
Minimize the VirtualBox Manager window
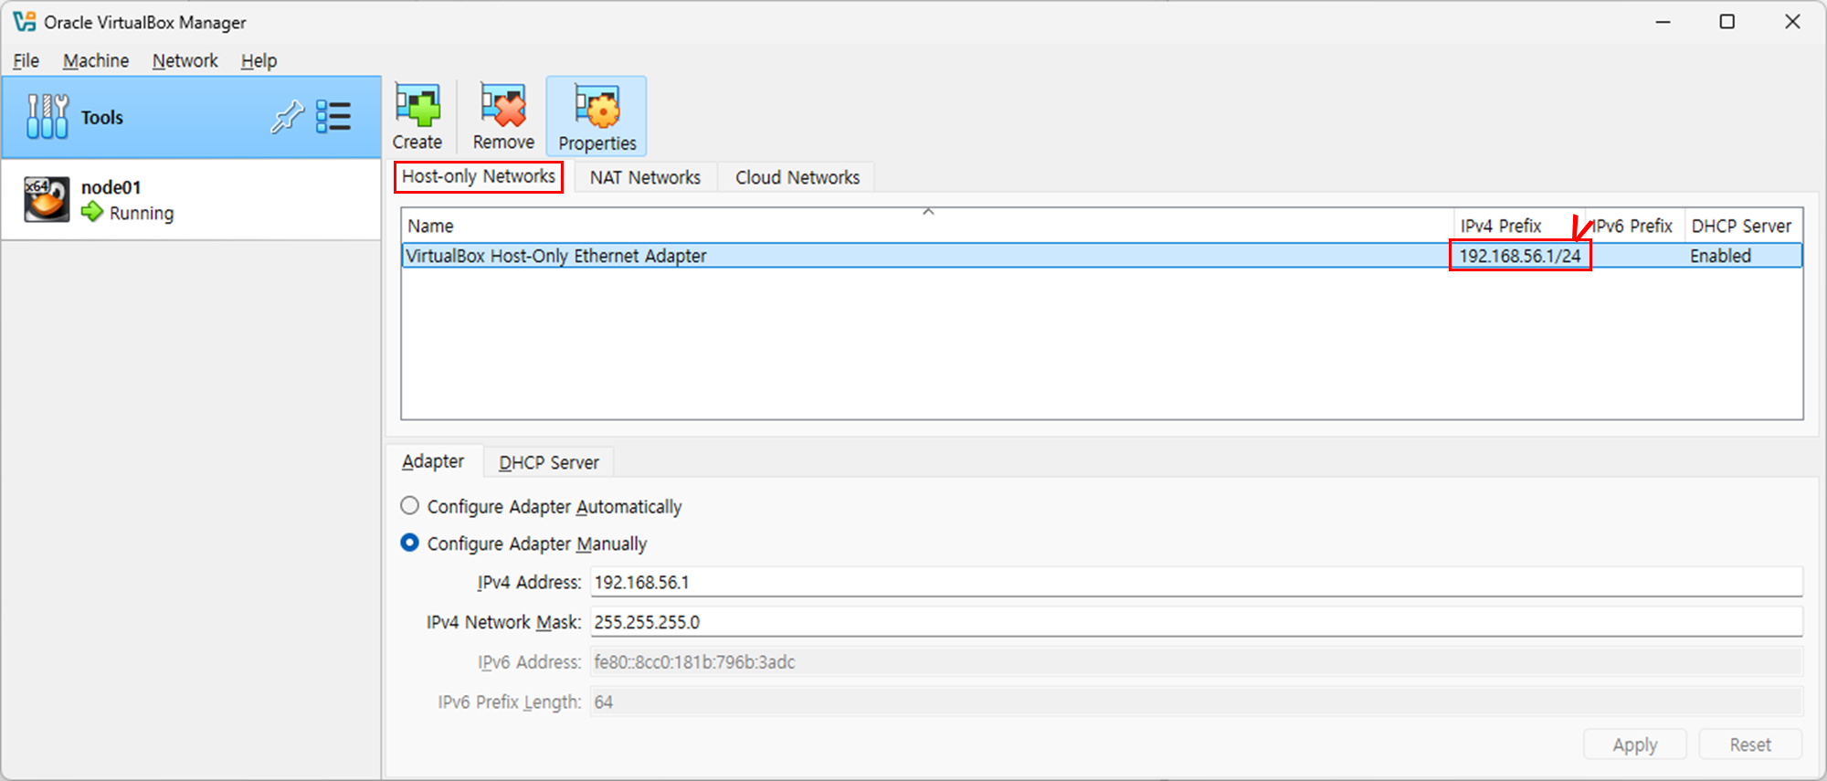(1663, 22)
